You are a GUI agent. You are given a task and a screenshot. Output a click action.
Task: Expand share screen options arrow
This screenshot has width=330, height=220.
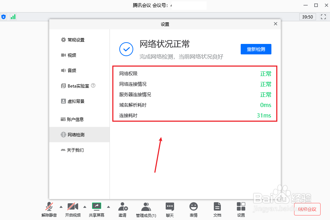click(x=108, y=207)
